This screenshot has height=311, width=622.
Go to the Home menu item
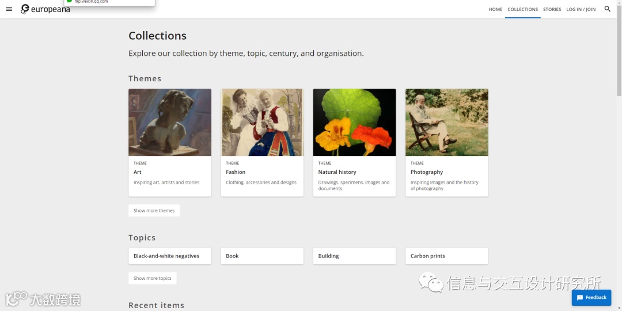point(495,9)
